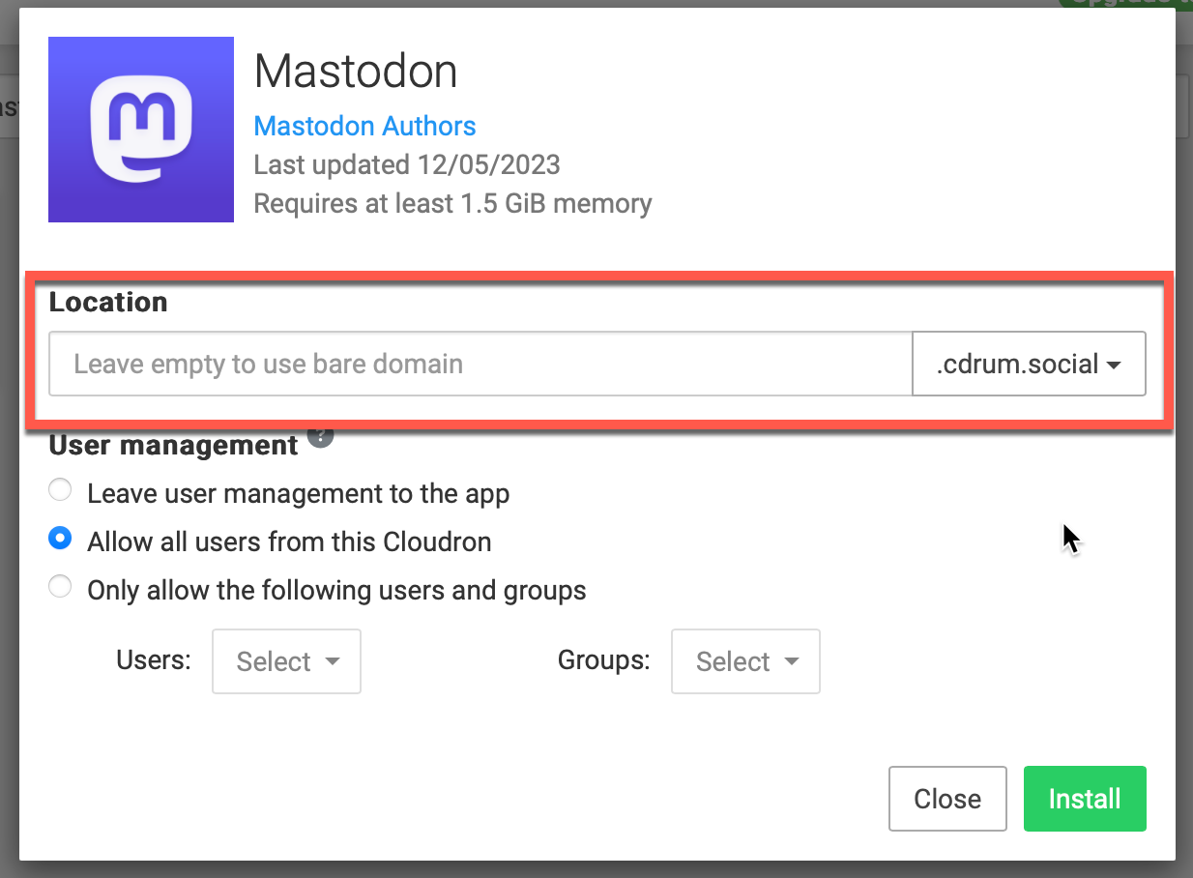
Task: Click the Last updated 12/05/2023 text
Action: 407,164
